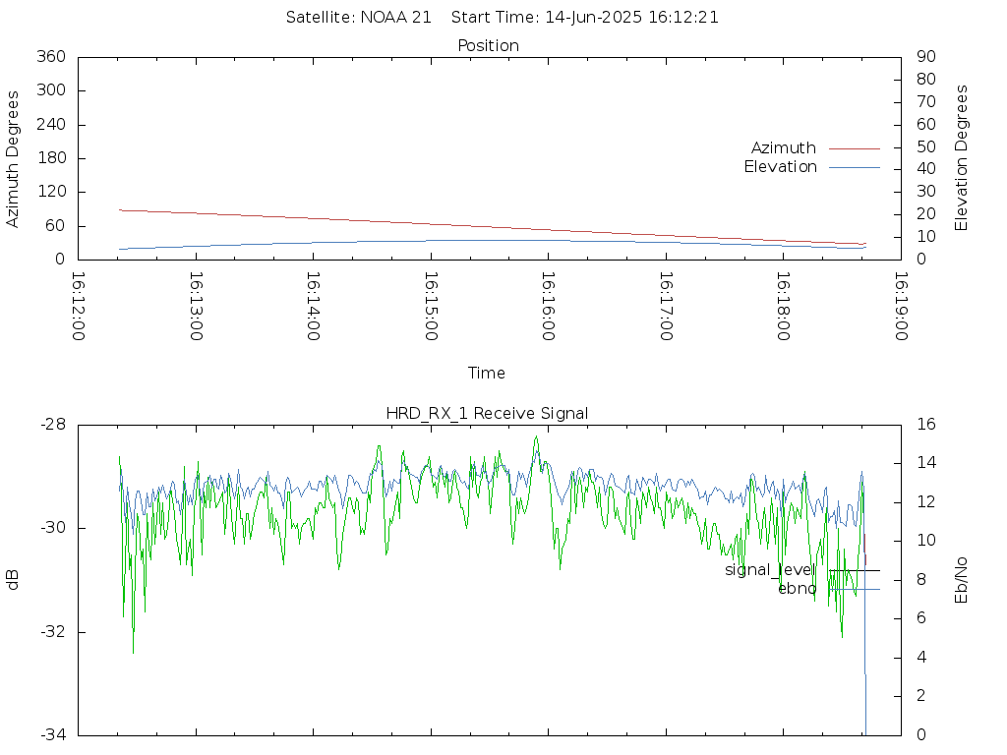
Task: Click the 'Satellite: NOAA 21' header text
Action: tap(358, 18)
